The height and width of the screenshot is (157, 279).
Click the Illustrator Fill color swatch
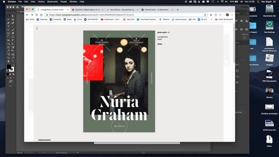(x=9, y=67)
